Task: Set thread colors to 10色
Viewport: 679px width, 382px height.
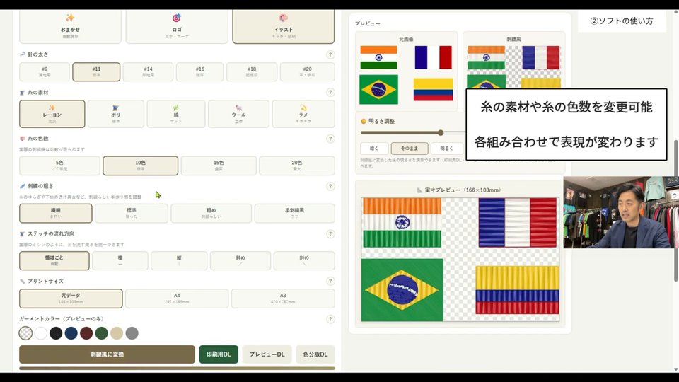Action: 140,166
